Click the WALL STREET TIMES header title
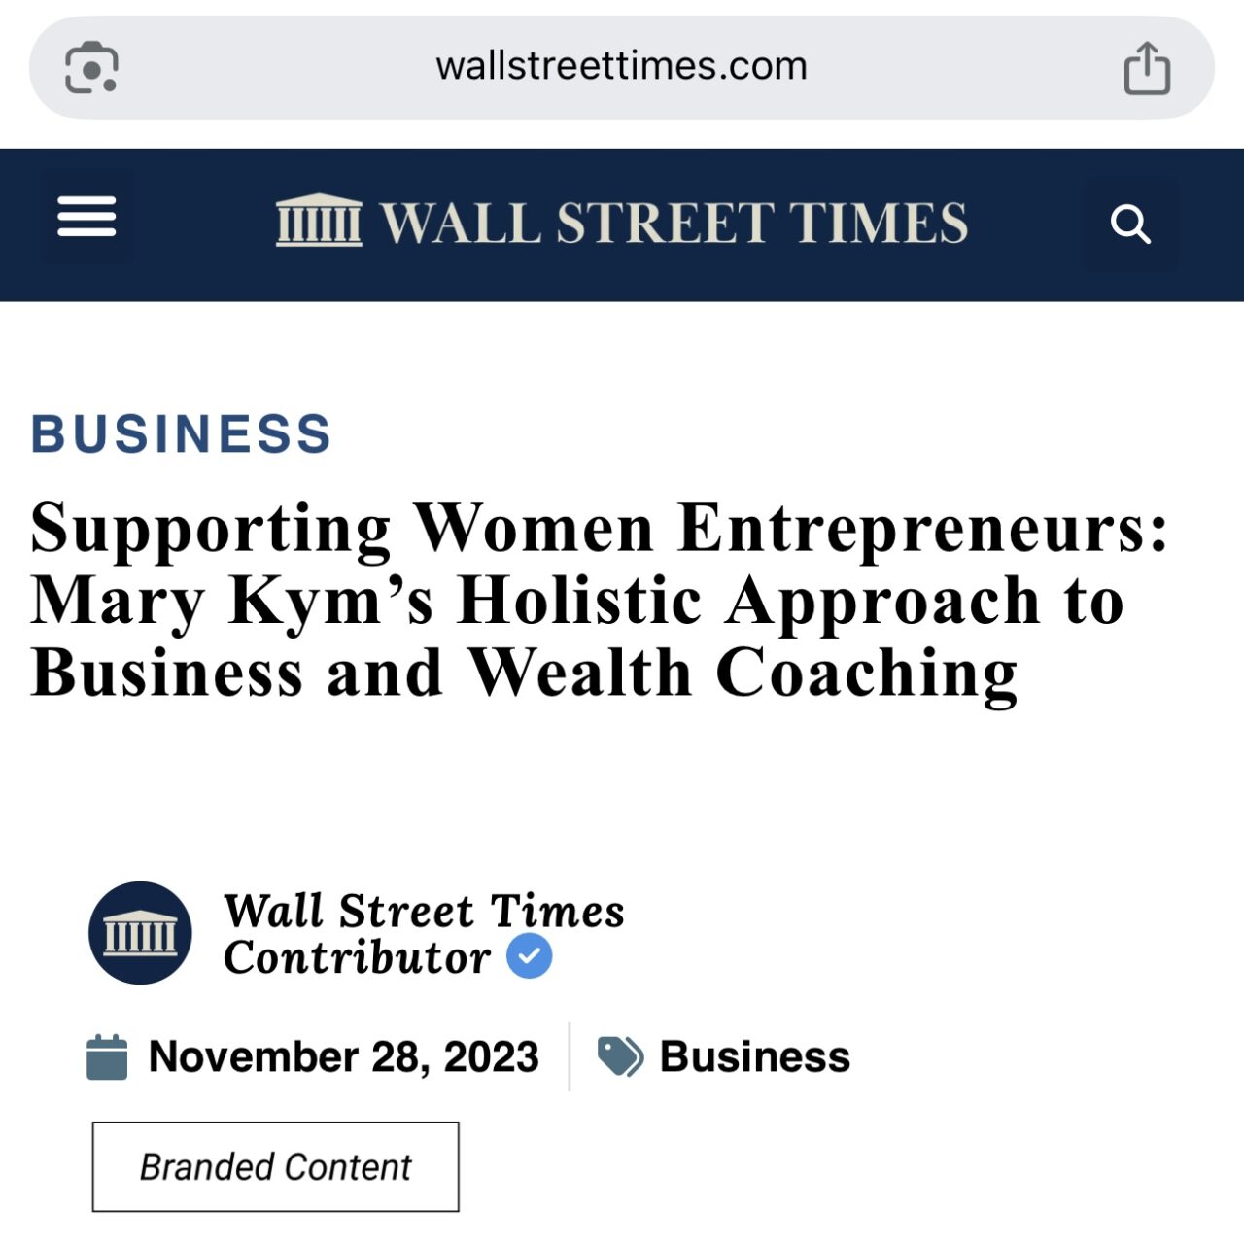 674,223
